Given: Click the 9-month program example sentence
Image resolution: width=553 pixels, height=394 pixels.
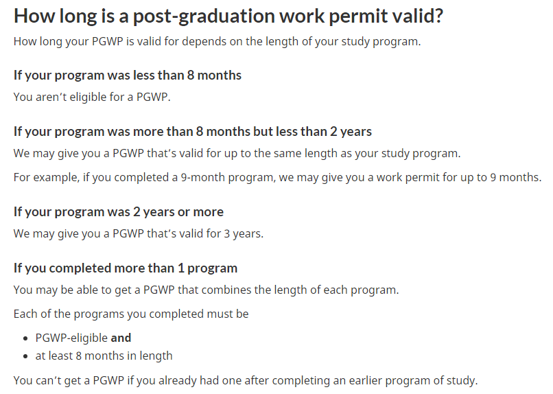Looking at the screenshot, I should click(x=277, y=177).
